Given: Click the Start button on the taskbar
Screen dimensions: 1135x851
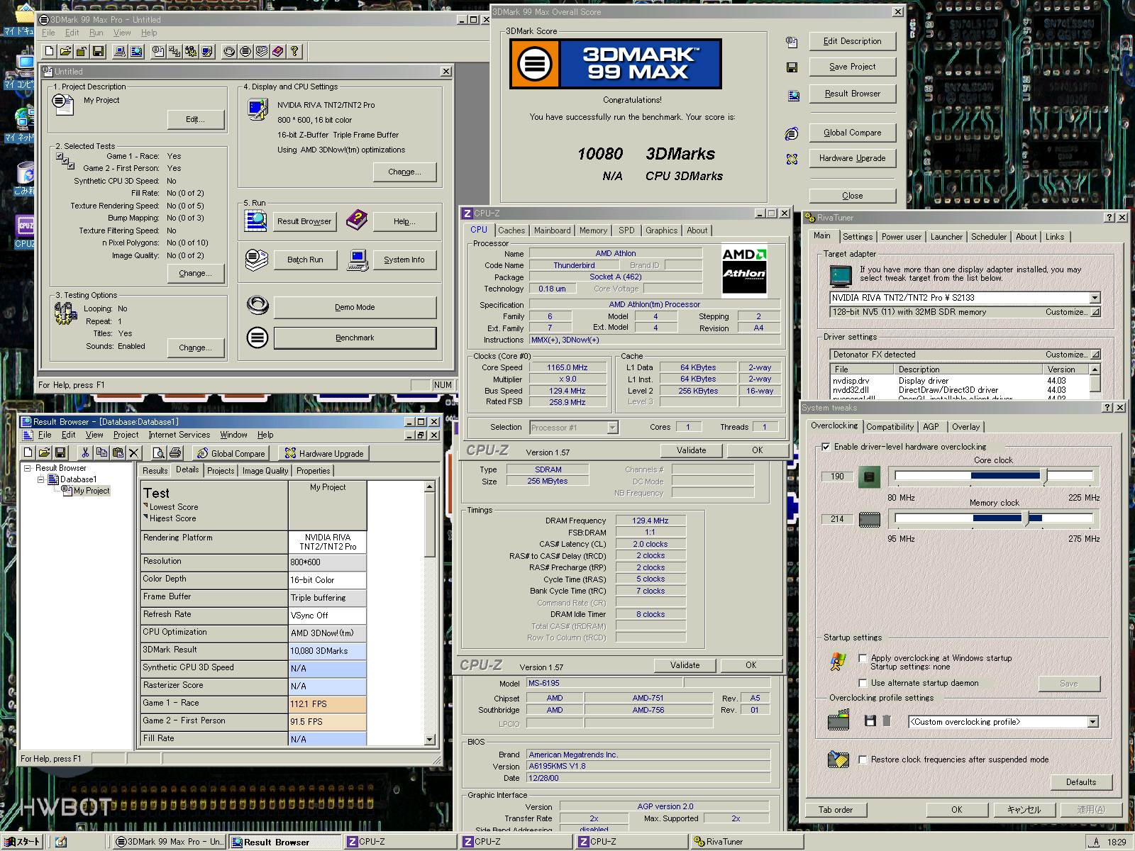Looking at the screenshot, I should 23,842.
